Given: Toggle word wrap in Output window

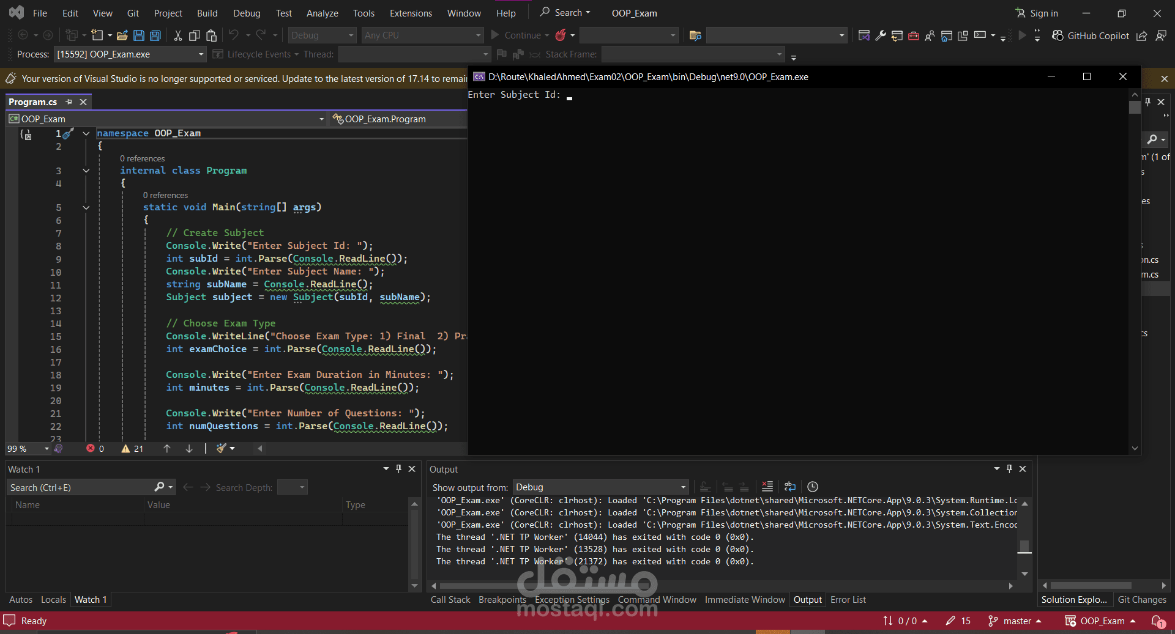Looking at the screenshot, I should 789,487.
